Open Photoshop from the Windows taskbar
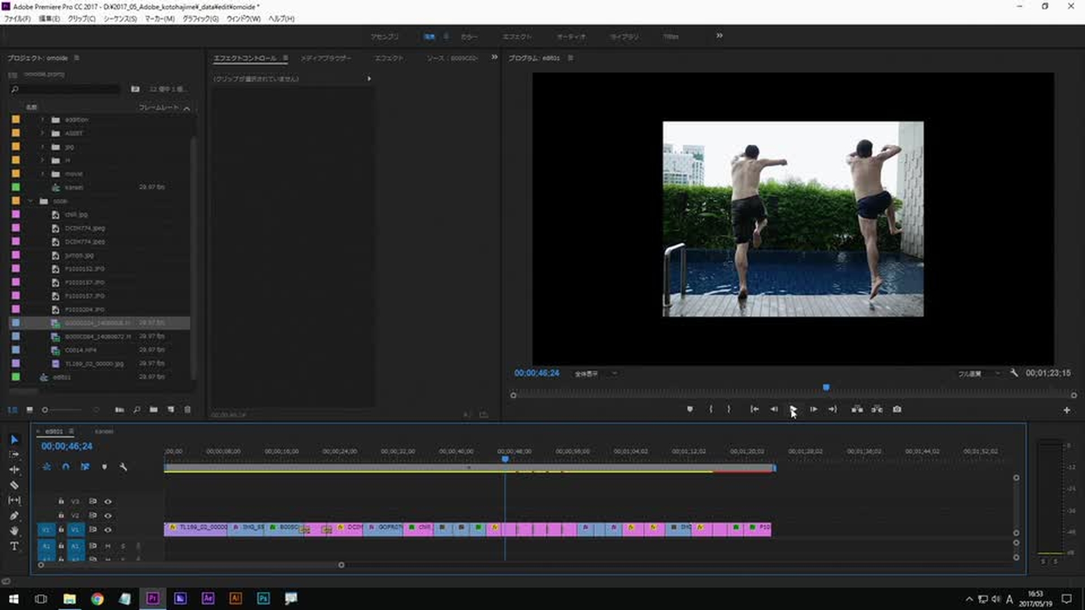1085x610 pixels. click(263, 598)
